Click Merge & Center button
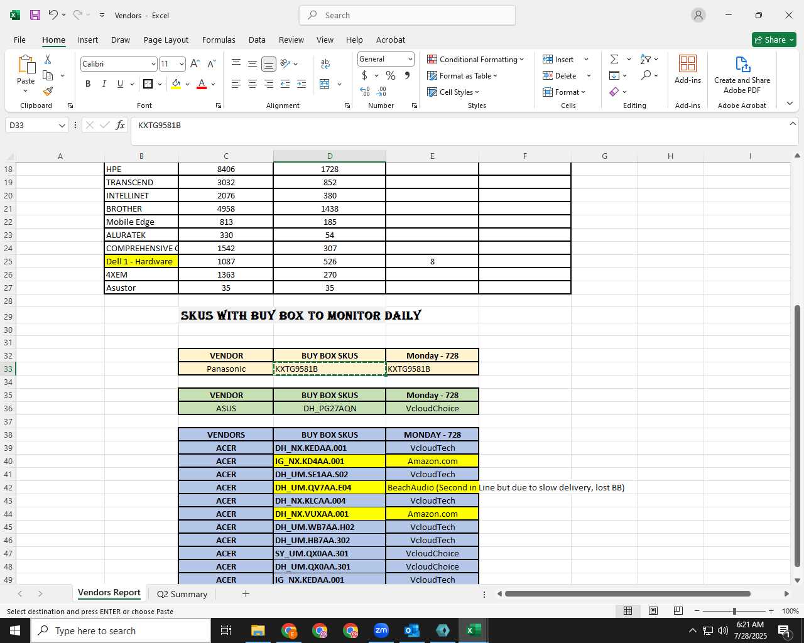 pos(325,84)
